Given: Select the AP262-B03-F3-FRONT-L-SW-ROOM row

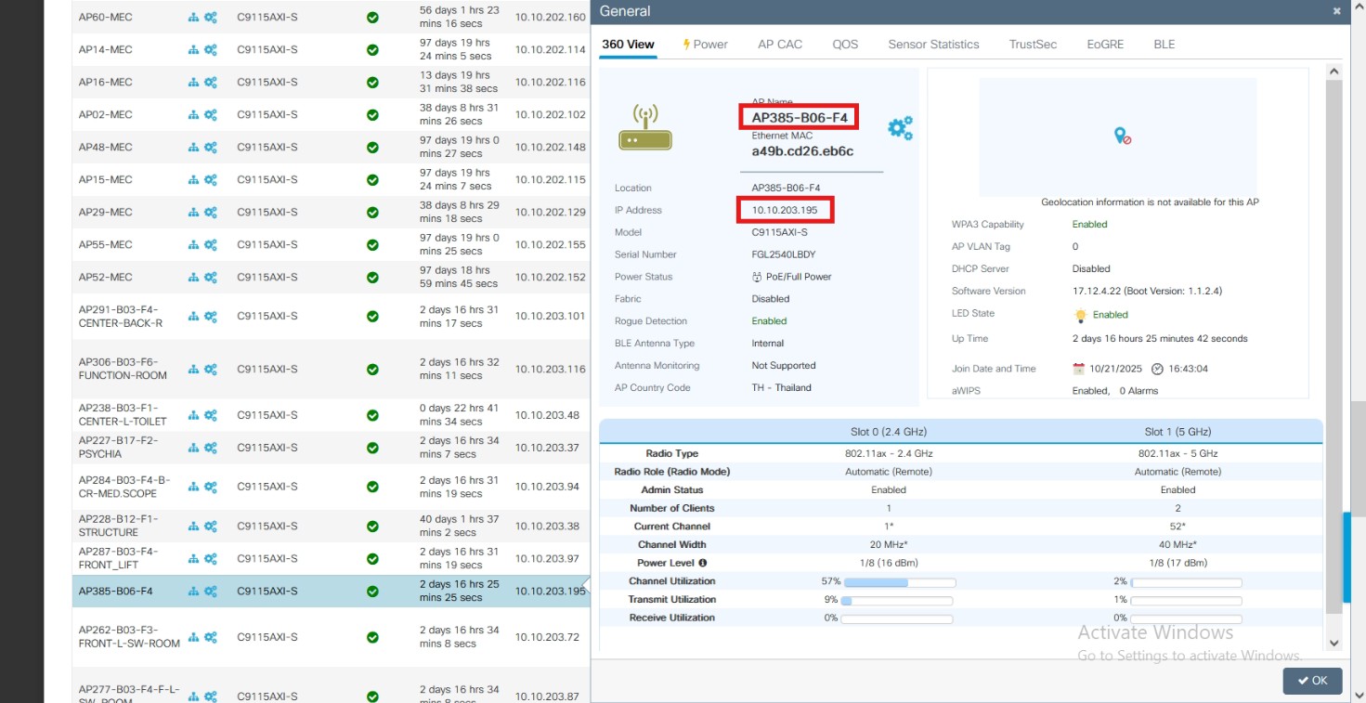Looking at the screenshot, I should (129, 637).
